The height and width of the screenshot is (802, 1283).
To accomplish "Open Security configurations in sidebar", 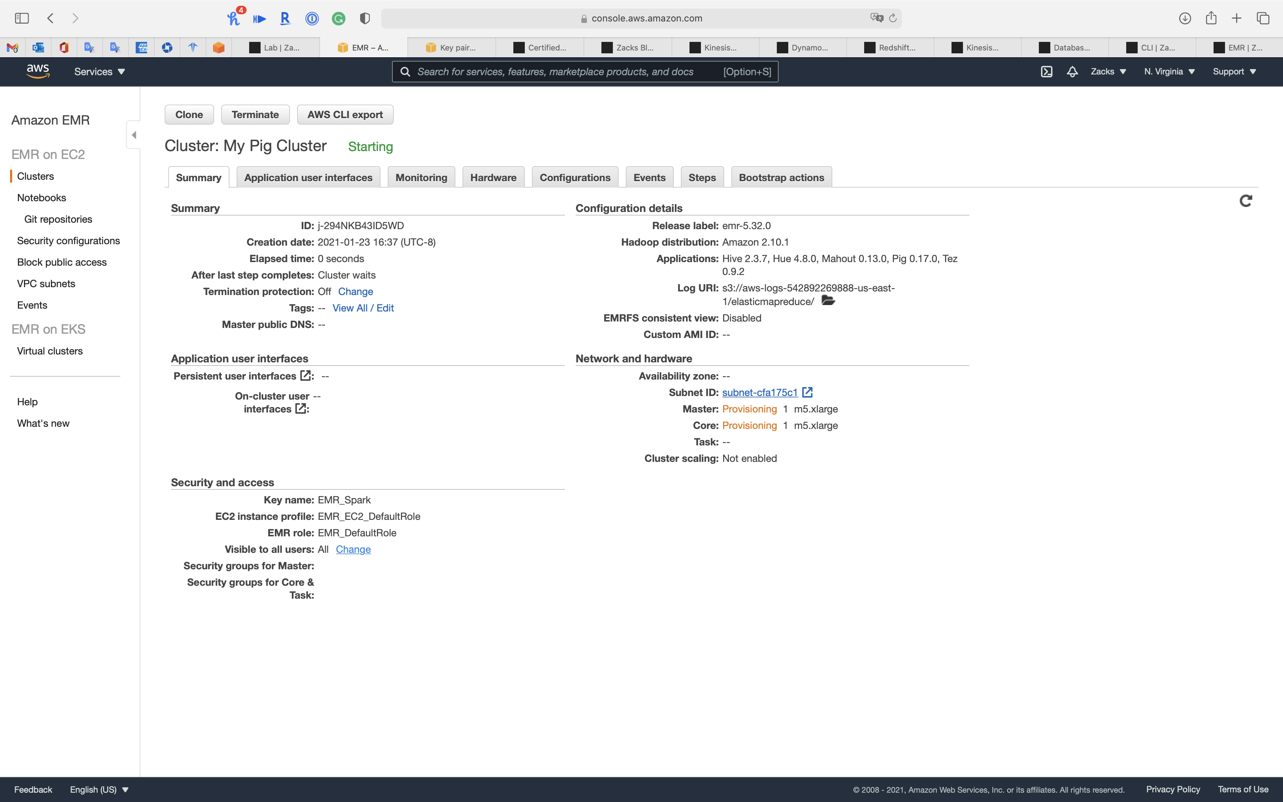I will pos(68,241).
